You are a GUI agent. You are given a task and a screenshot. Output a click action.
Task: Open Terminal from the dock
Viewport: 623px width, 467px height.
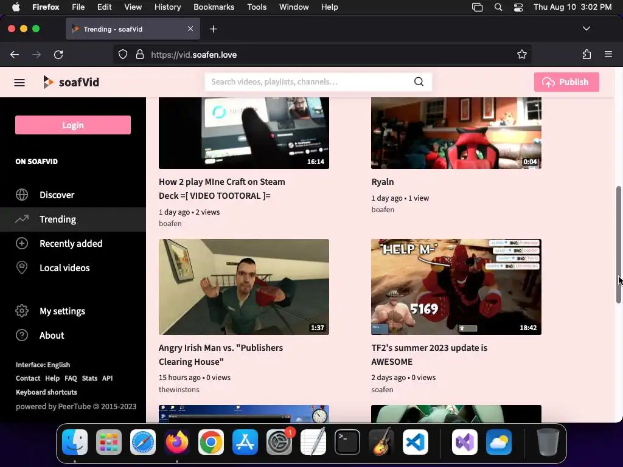[347, 442]
